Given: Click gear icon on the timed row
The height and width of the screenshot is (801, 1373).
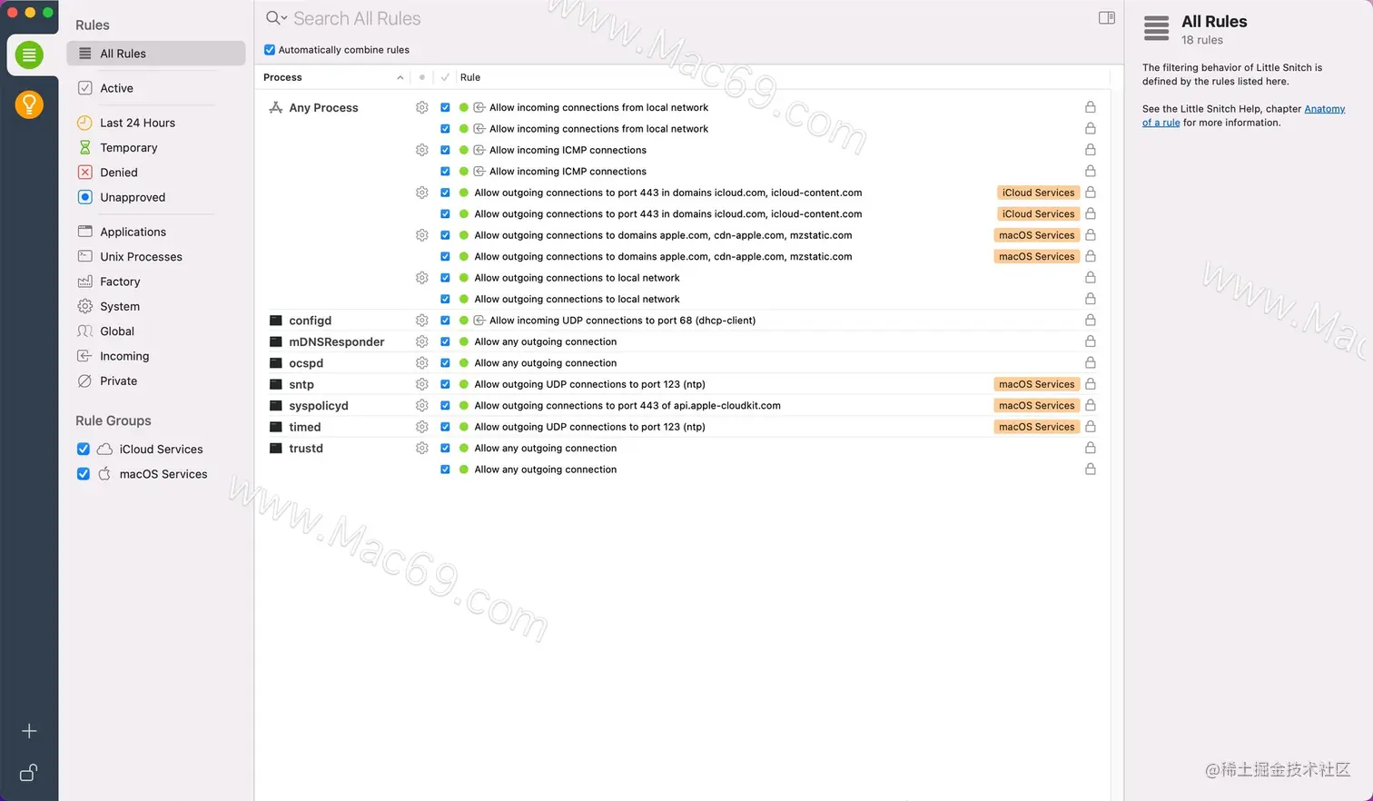Looking at the screenshot, I should (422, 427).
